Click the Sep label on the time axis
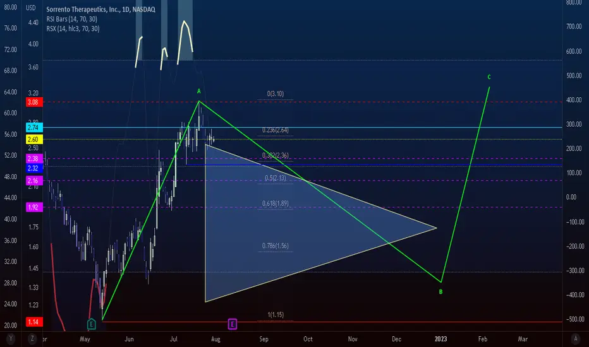 [x=264, y=339]
